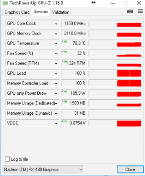Select the Sensors tab
This screenshot has width=145, height=176.
pyautogui.click(x=40, y=12)
